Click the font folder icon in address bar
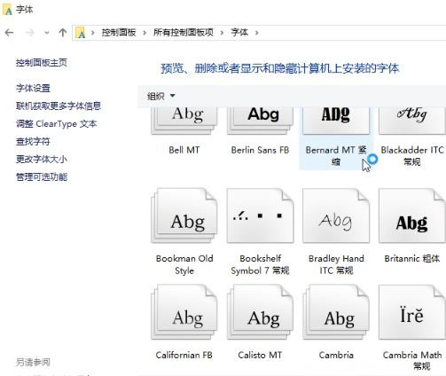 tap(81, 33)
